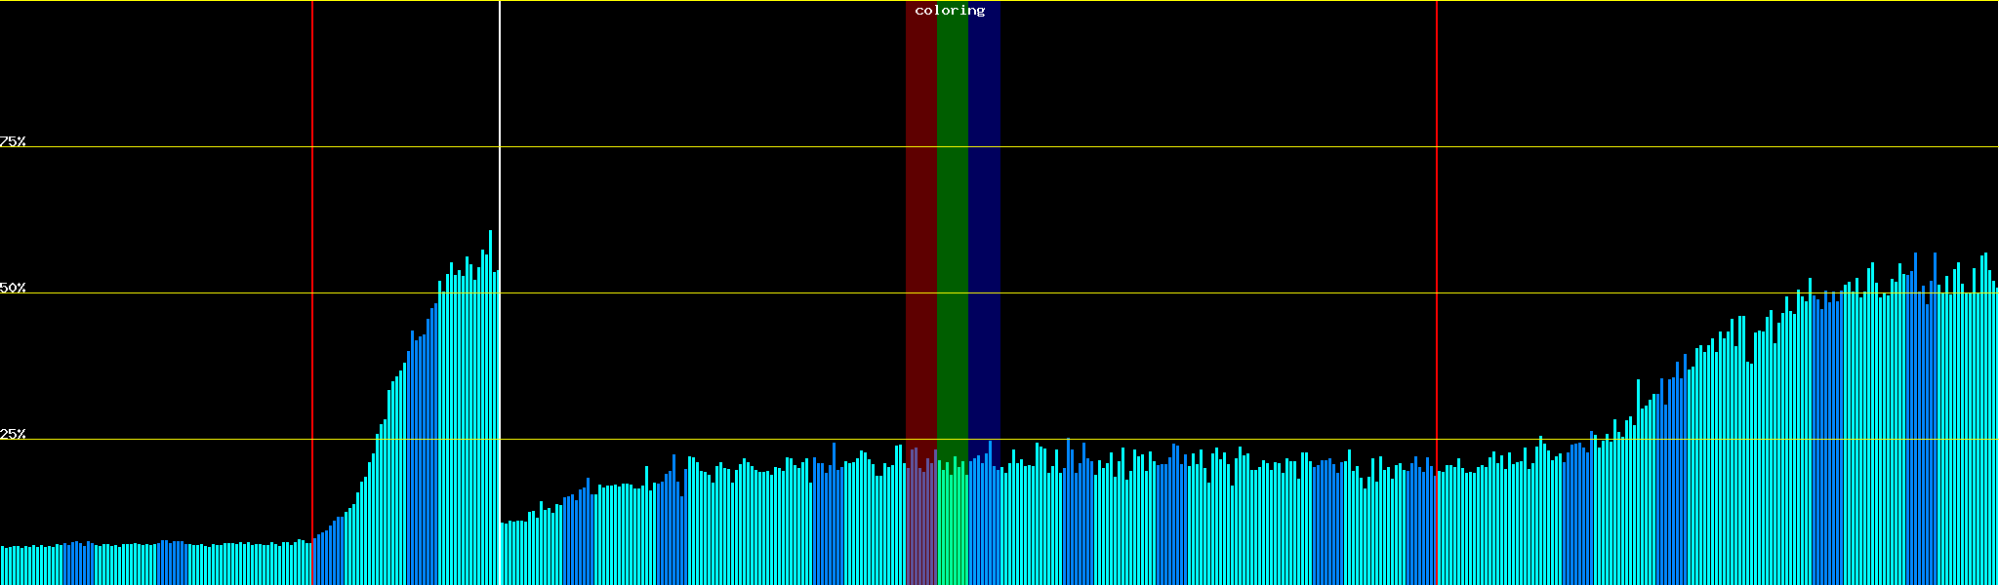Click the blue-tinted bars under blue band

coord(984,526)
